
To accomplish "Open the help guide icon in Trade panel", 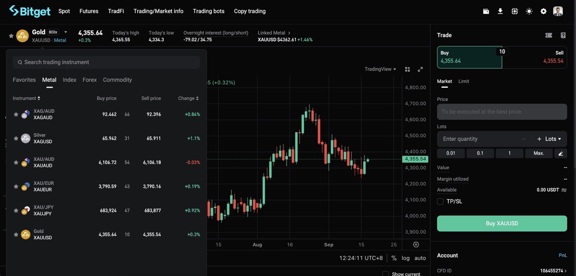I will point(563,35).
